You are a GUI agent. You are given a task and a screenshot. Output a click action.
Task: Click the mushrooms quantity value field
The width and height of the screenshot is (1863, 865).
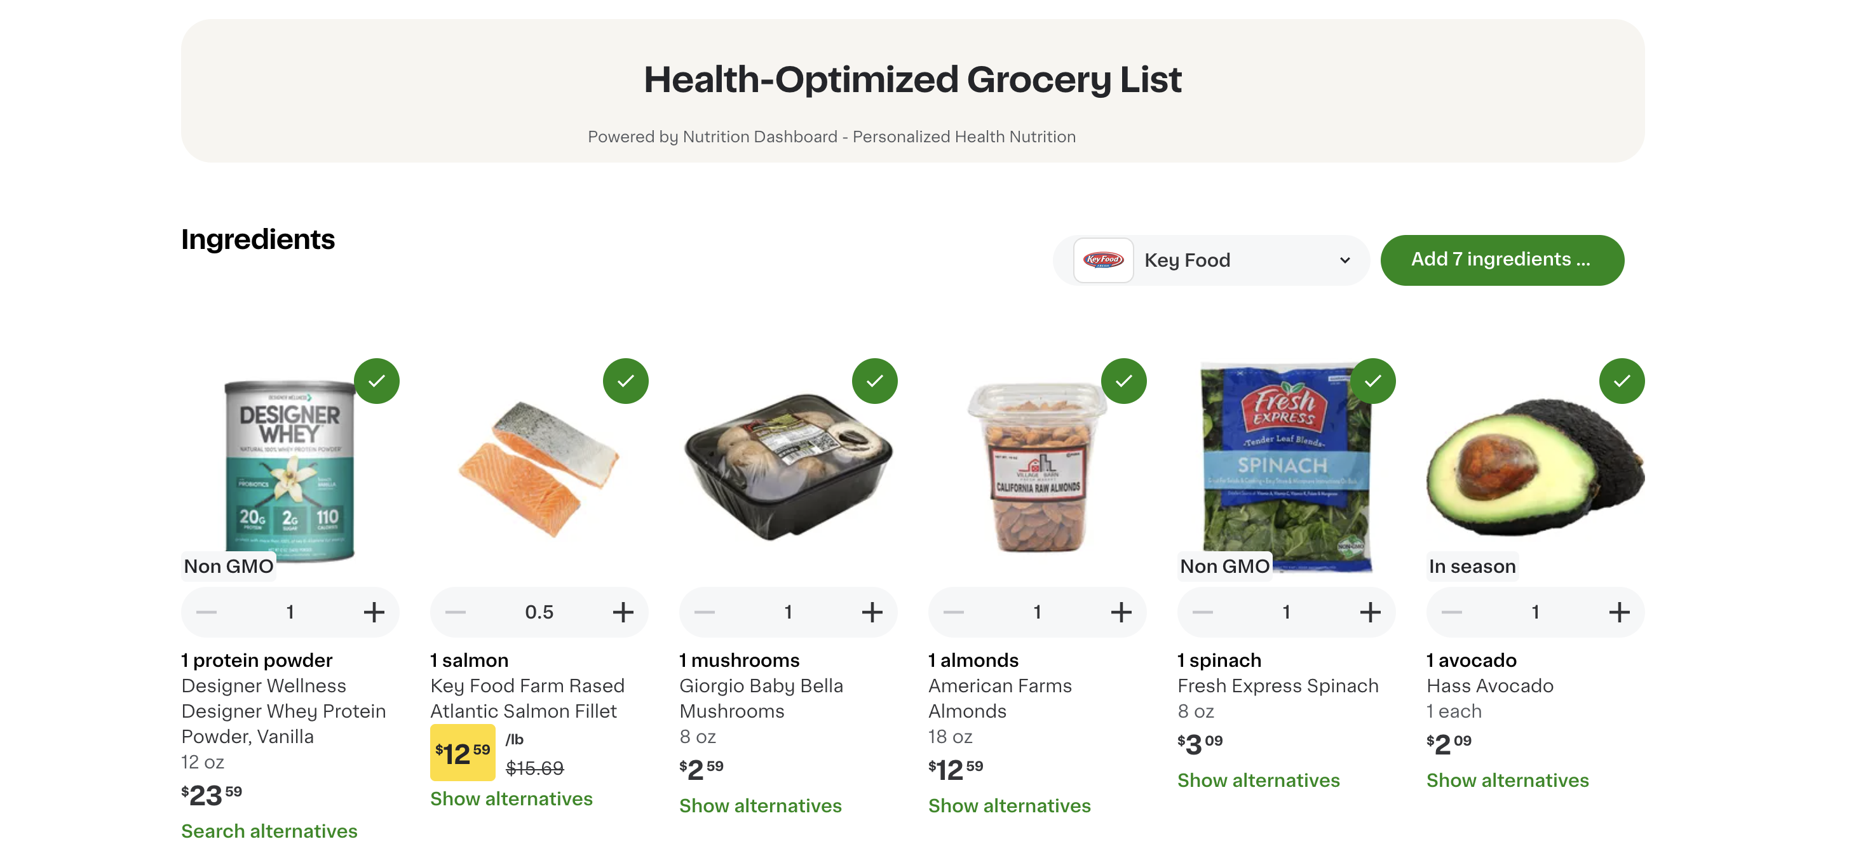pos(789,612)
